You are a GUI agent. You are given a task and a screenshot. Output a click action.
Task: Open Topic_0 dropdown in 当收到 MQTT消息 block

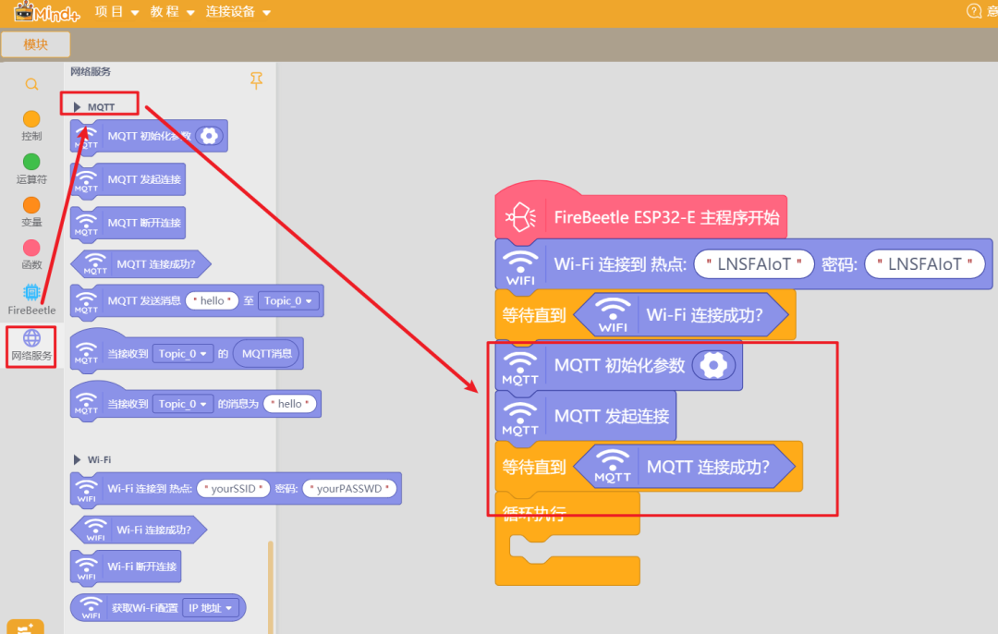(x=183, y=353)
